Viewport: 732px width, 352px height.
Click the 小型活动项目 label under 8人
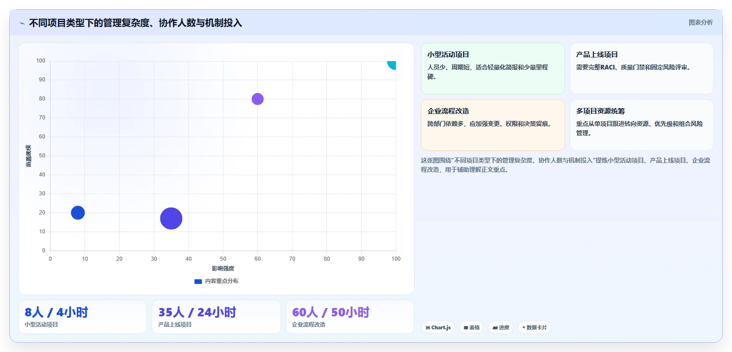(41, 325)
